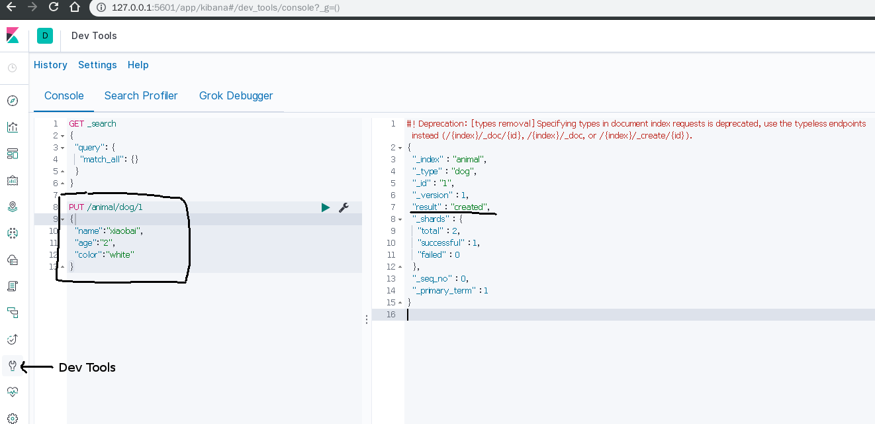The image size is (875, 424).
Task: Click the "_primary_term" : 1 response line
Action: pyautogui.click(x=451, y=291)
